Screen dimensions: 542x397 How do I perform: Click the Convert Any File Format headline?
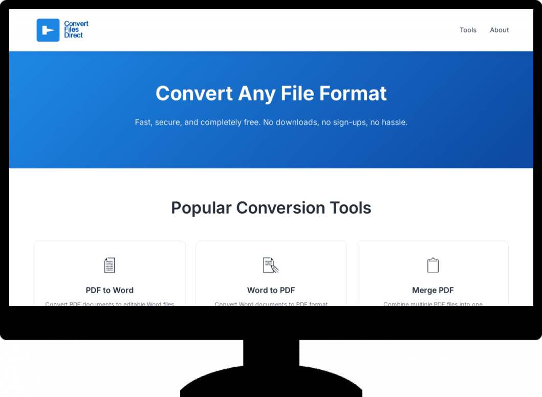click(271, 93)
